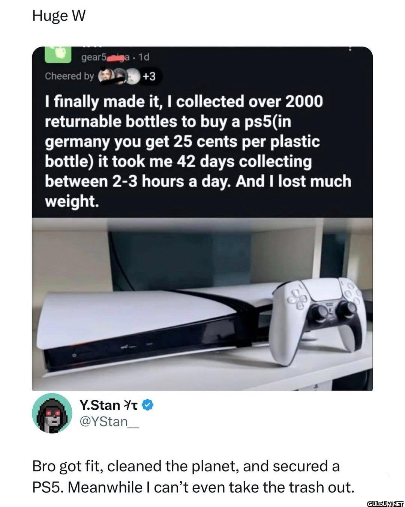Click the middle cheerer avatar

click(x=121, y=76)
